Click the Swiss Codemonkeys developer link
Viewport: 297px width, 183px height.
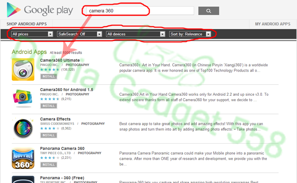pyautogui.click(x=57, y=124)
